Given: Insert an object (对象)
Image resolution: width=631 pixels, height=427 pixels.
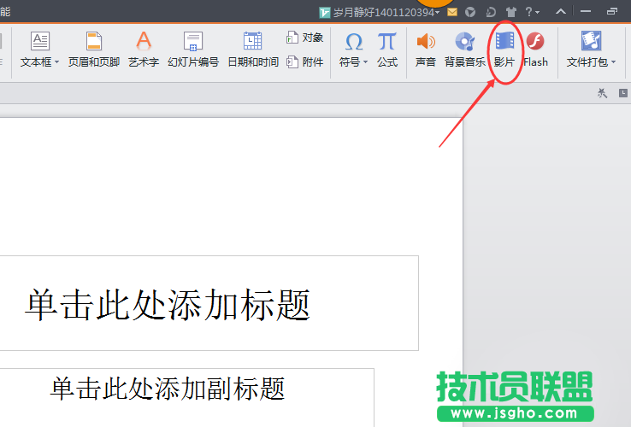Looking at the screenshot, I should pyautogui.click(x=304, y=38).
